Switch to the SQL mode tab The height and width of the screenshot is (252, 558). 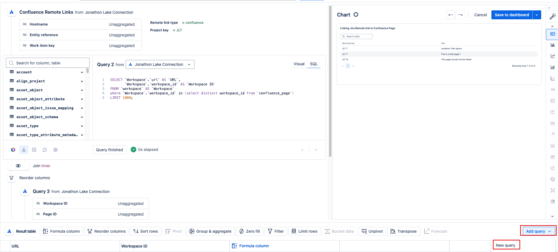click(314, 64)
